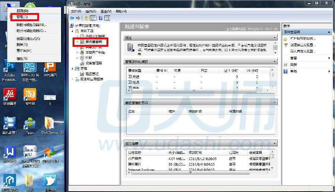Click the 淘宝网 desktop shortcut
This screenshot has width=335, height=192.
(x=30, y=97)
